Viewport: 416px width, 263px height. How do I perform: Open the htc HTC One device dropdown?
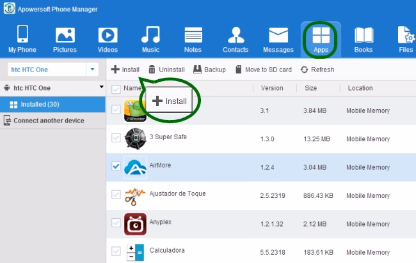click(92, 70)
